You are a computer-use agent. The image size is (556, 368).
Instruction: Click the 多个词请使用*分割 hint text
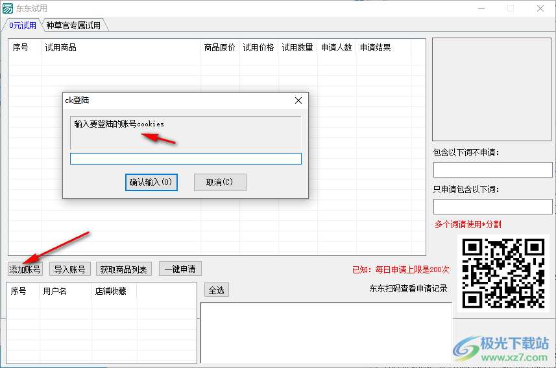click(x=468, y=224)
